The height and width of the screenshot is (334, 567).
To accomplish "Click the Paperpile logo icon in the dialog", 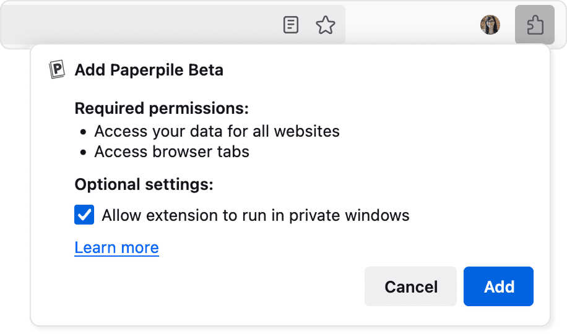I will (x=57, y=71).
